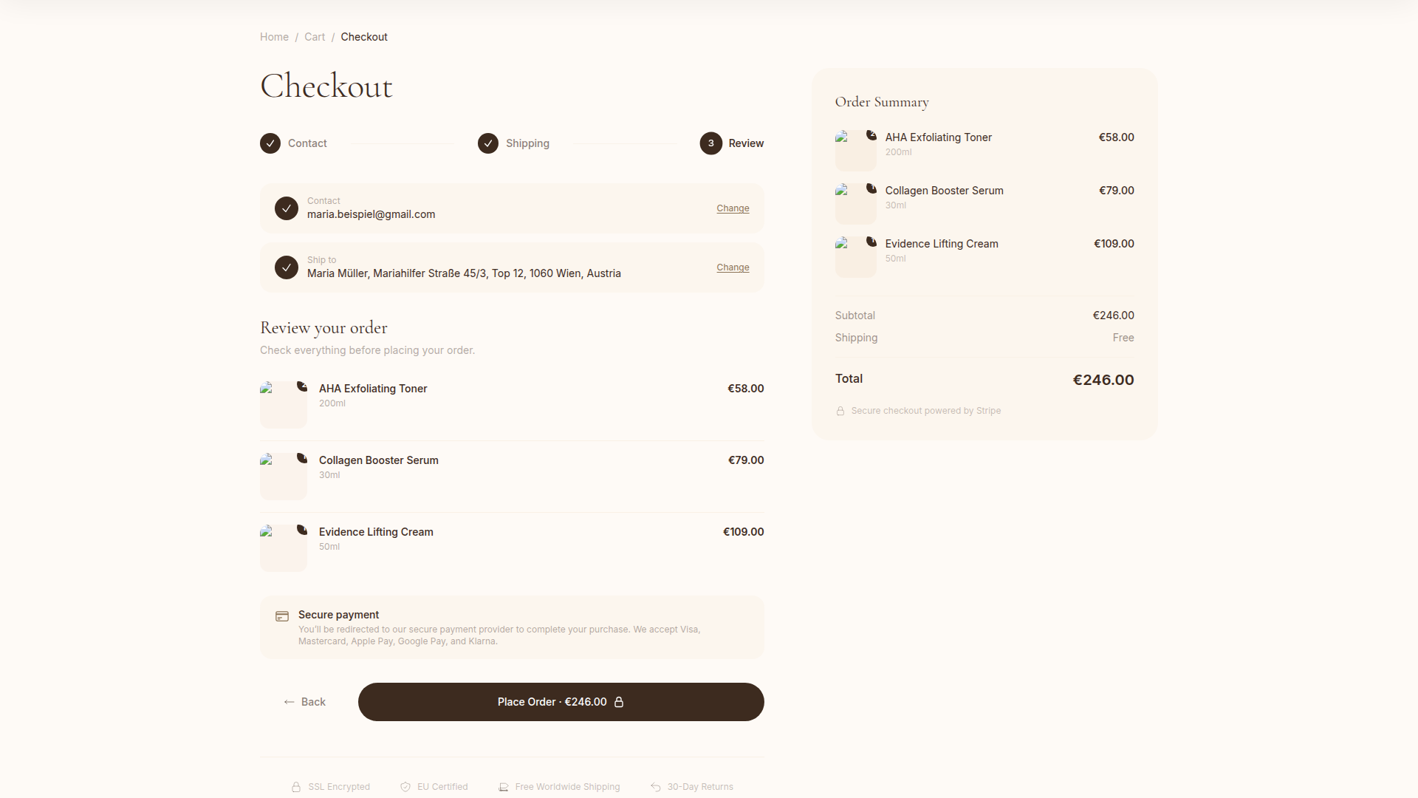Click the 30-Day Returns arrow icon
This screenshot has height=798, width=1418.
pyautogui.click(x=656, y=787)
